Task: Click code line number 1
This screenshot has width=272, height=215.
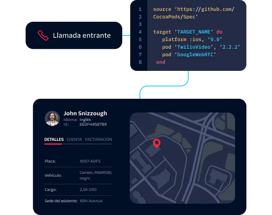Action: click(140, 9)
